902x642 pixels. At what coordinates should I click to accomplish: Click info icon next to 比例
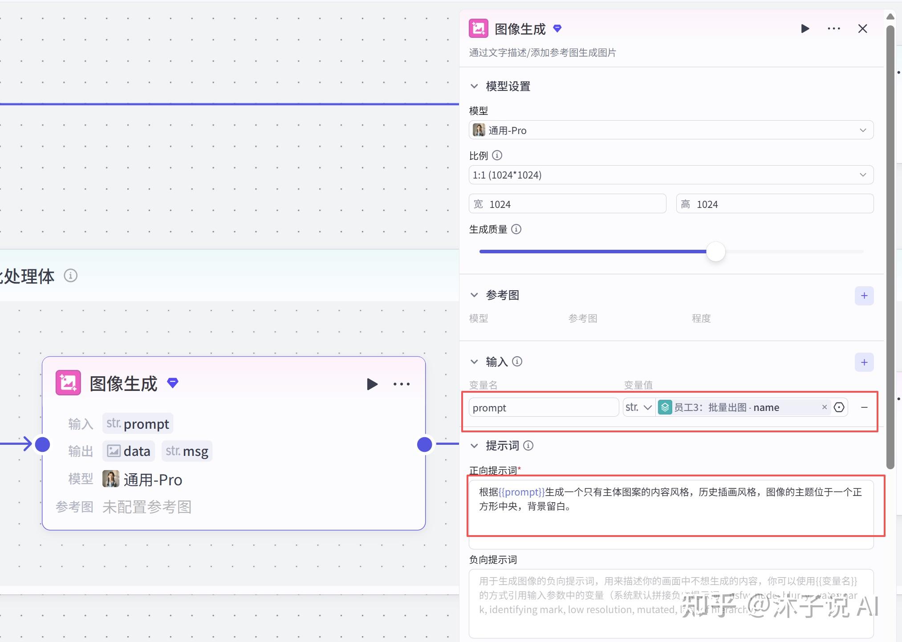pos(497,155)
